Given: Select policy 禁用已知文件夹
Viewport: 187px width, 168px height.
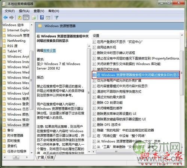Looking at the screenshot, I should click(x=106, y=69).
